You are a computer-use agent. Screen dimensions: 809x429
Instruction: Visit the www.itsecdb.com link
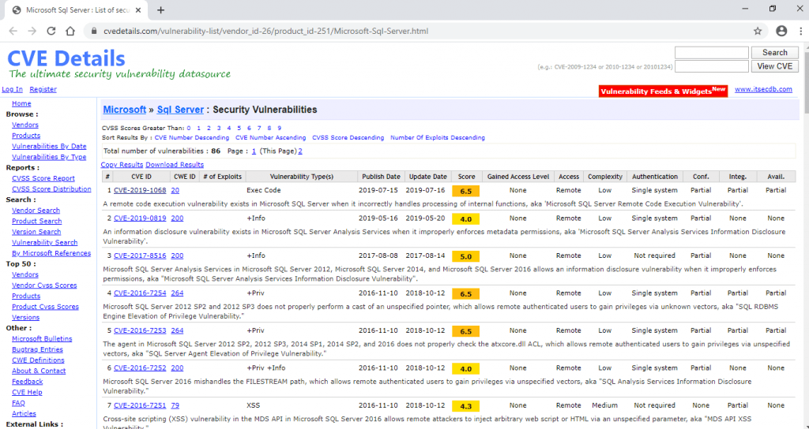[x=763, y=89]
